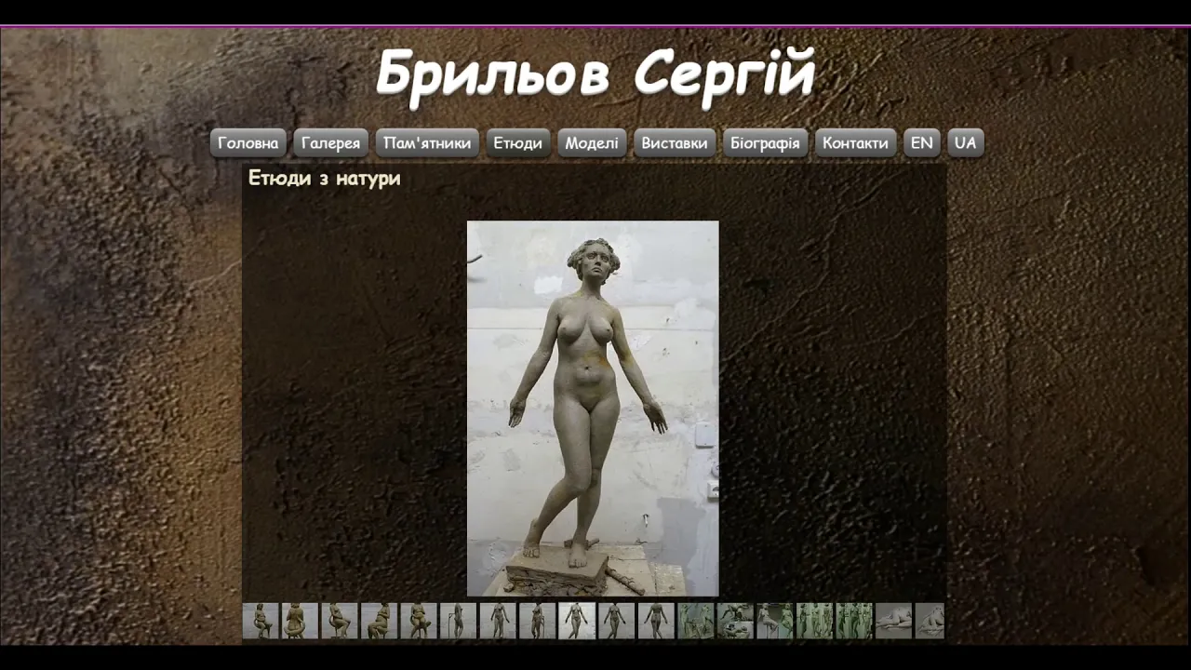Navigate to Виставки

click(x=674, y=143)
